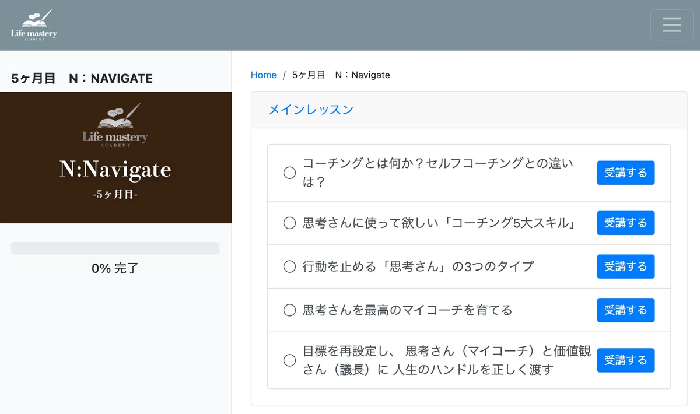Image resolution: width=700 pixels, height=414 pixels.
Task: Click 受講する for 最高のマイコーチを育てる lesson
Action: (626, 310)
